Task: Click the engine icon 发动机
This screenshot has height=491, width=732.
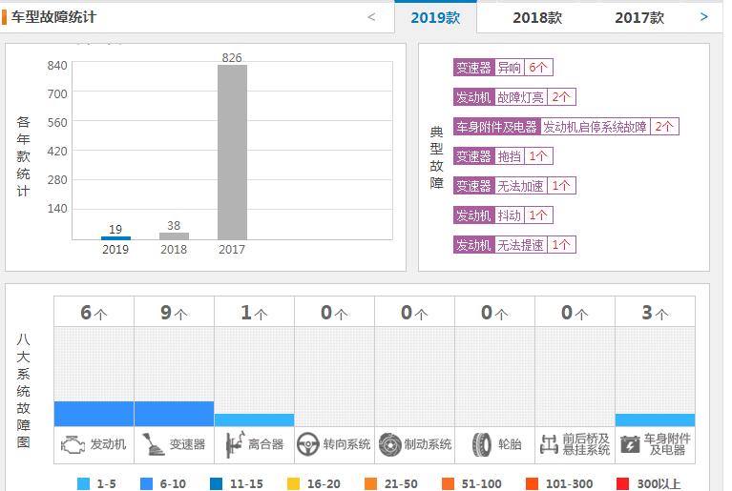Action: tap(73, 445)
